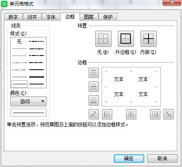The height and width of the screenshot is (167, 182).
Task: Switch to the 数字 tab
Action: tap(13, 17)
